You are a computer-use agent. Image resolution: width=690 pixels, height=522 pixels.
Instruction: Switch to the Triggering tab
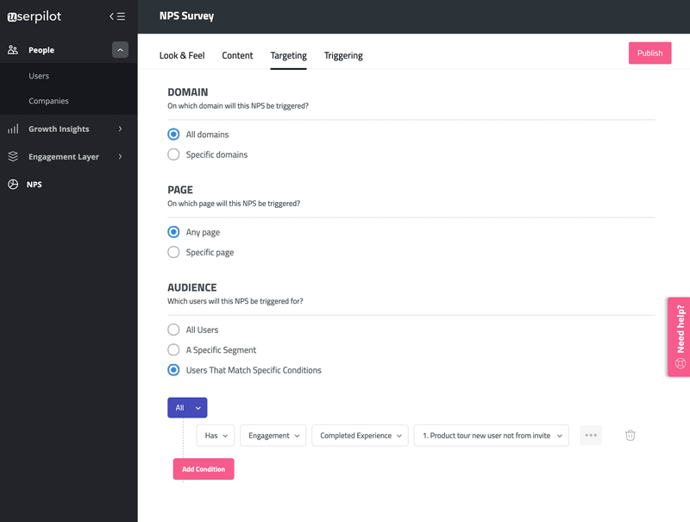pyautogui.click(x=343, y=54)
